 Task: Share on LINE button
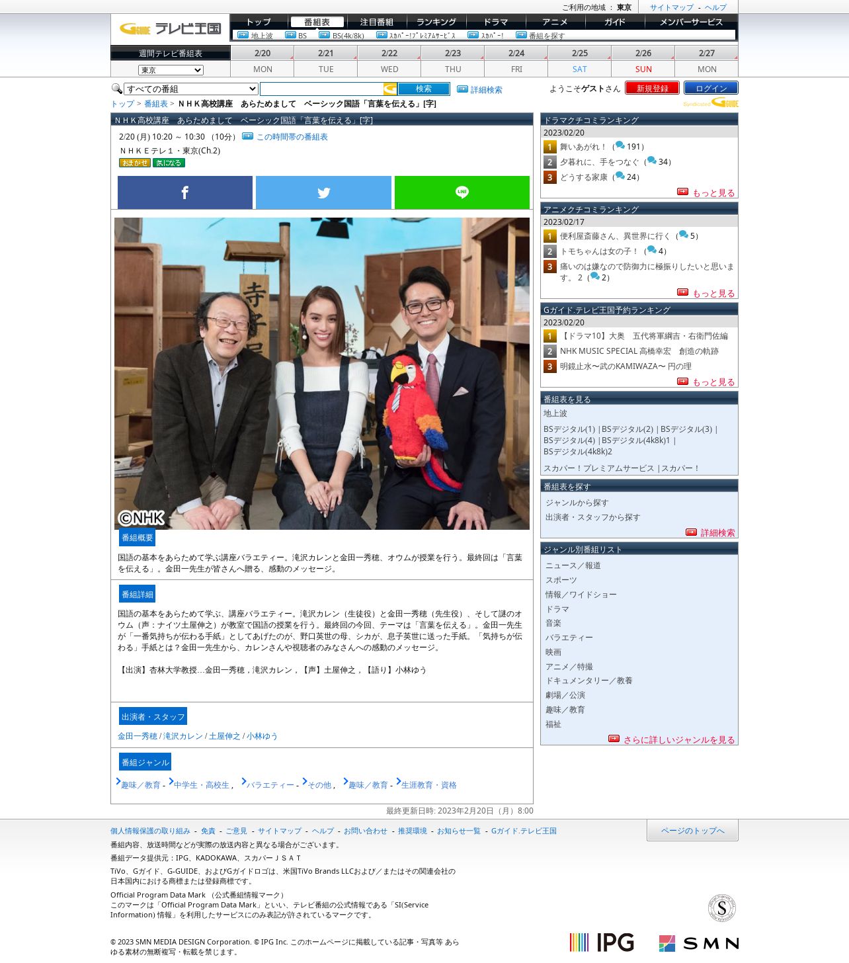462,192
